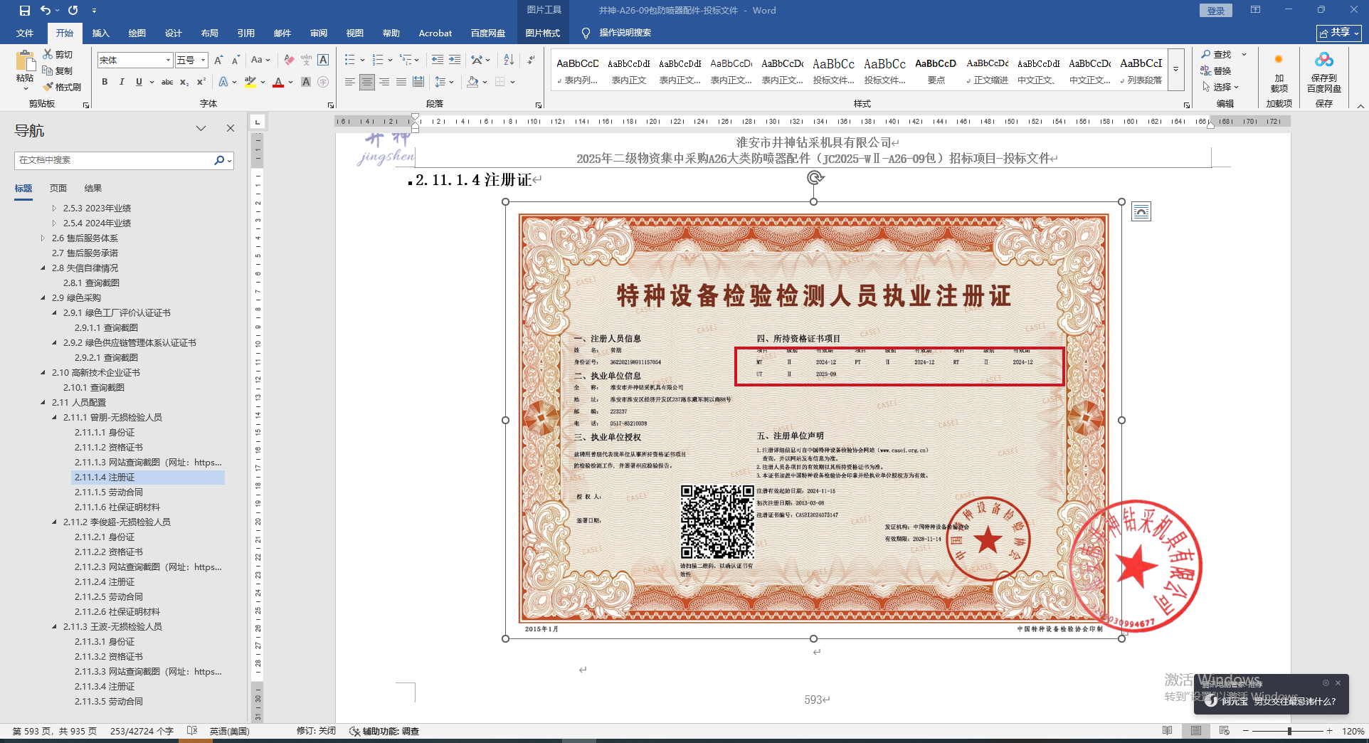Collapse the 2.9 绿色采购 tree node
Image resolution: width=1369 pixels, height=743 pixels.
(43, 297)
